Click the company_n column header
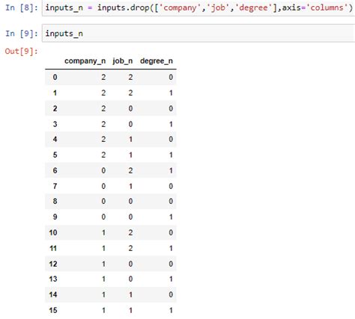Viewport: 355px width, 319px height. pyautogui.click(x=85, y=61)
